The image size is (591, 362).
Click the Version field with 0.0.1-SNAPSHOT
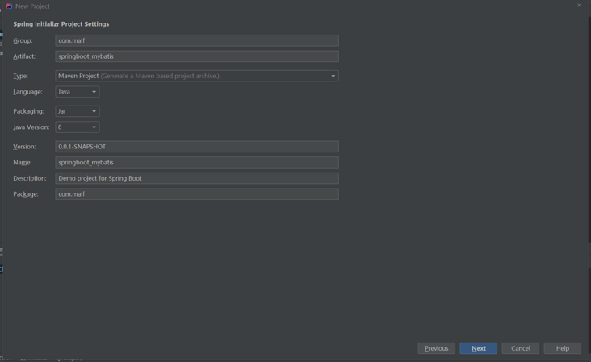click(196, 147)
